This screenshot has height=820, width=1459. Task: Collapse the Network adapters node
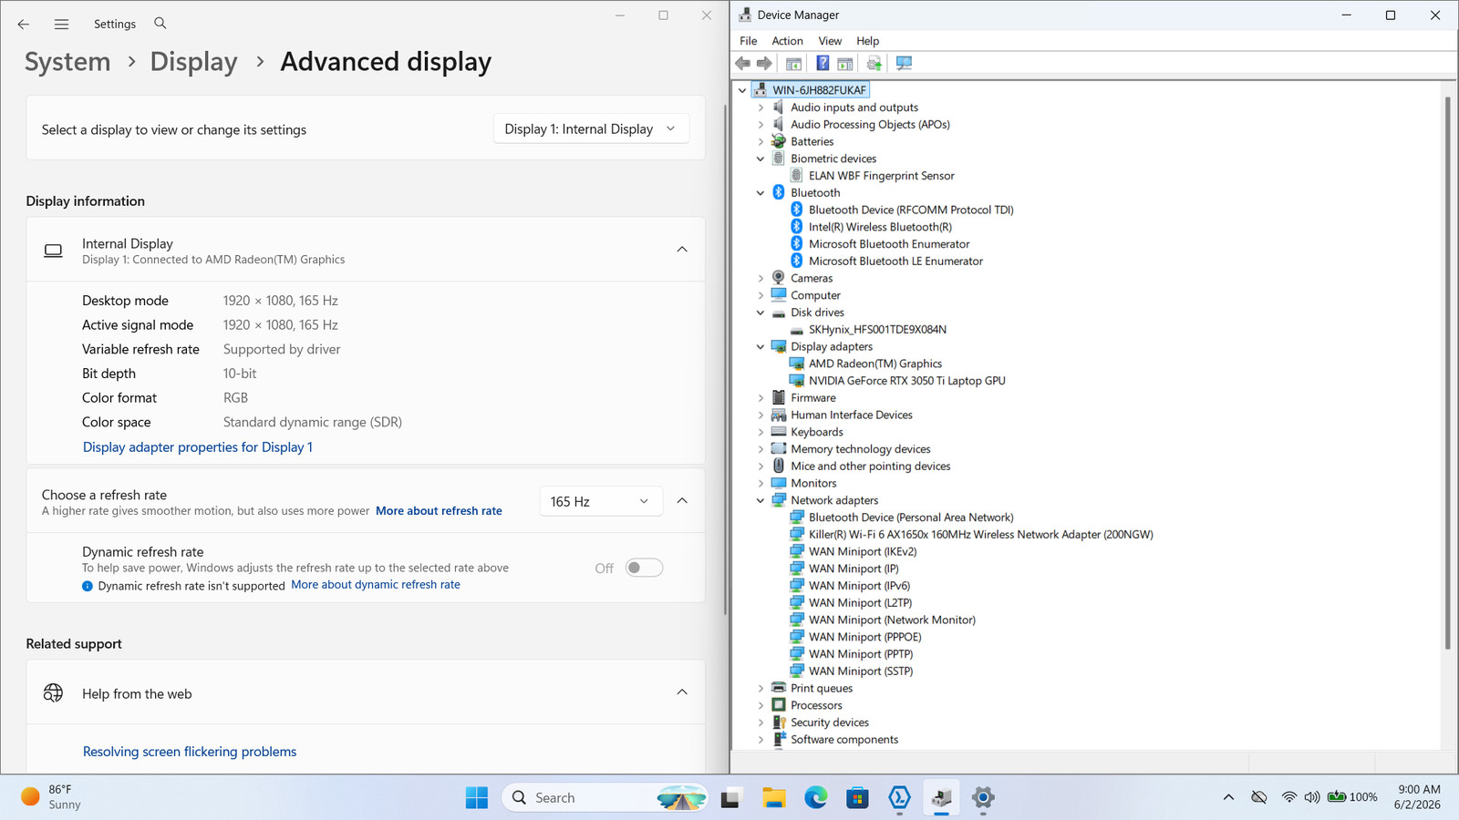coord(761,500)
